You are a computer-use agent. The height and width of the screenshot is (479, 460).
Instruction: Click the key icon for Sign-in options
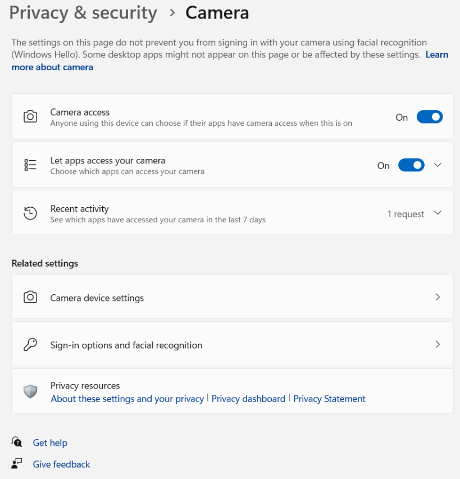[x=30, y=344]
